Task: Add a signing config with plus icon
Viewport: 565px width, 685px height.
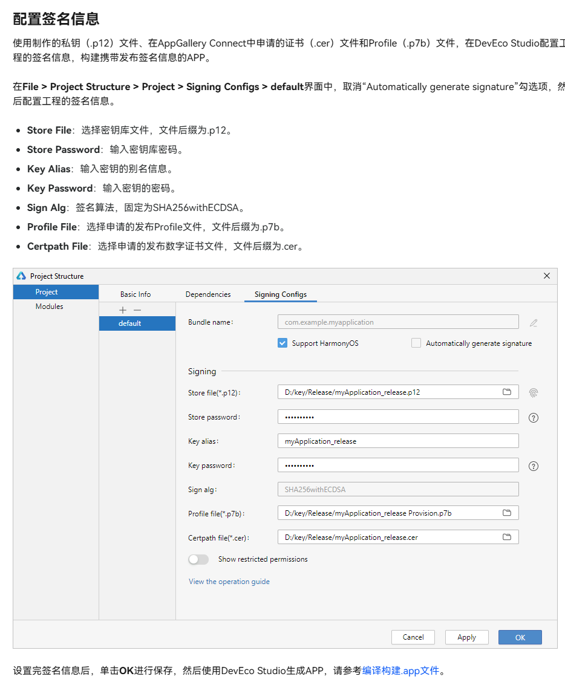Action: [x=123, y=310]
